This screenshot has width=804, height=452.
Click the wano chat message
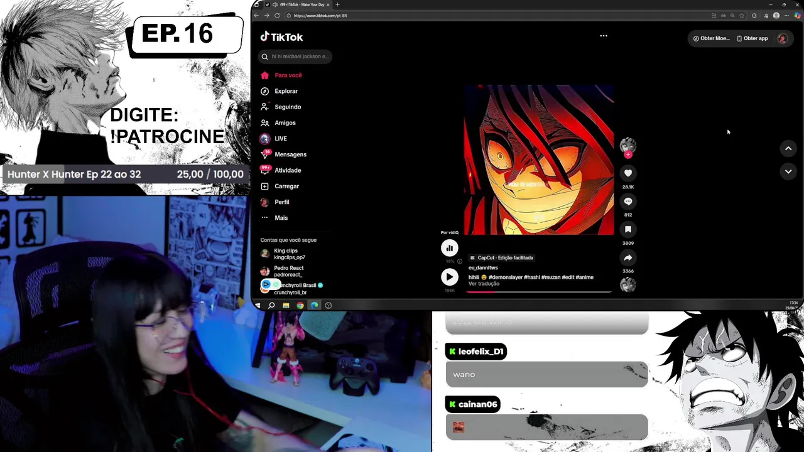click(546, 374)
